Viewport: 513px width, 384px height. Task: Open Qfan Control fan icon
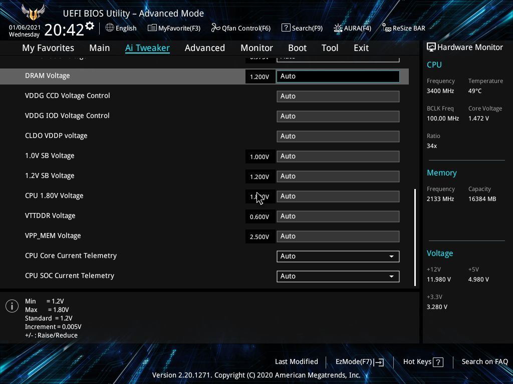215,28
